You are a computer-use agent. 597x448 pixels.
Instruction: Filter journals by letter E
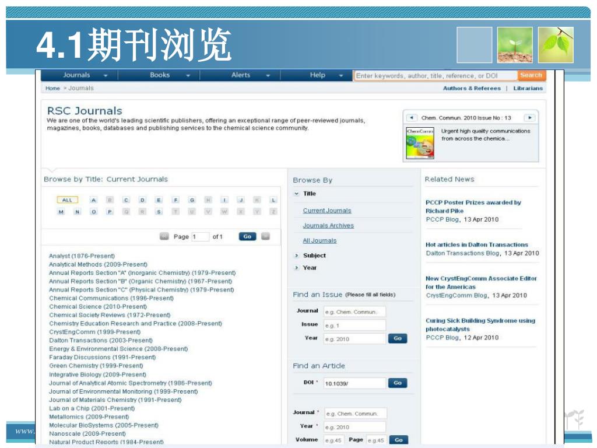point(159,200)
